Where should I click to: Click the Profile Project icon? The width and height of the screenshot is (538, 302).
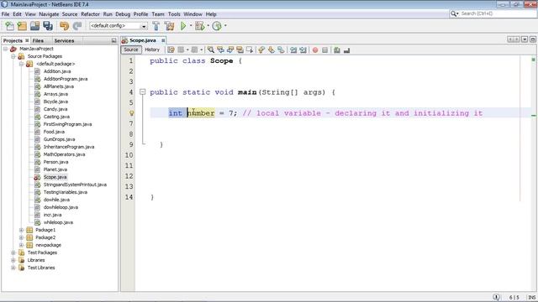[x=217, y=26]
